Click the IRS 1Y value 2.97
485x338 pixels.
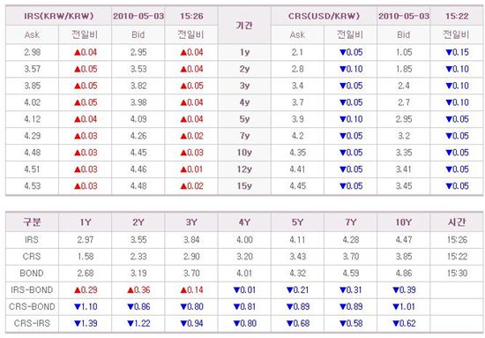[86, 240]
